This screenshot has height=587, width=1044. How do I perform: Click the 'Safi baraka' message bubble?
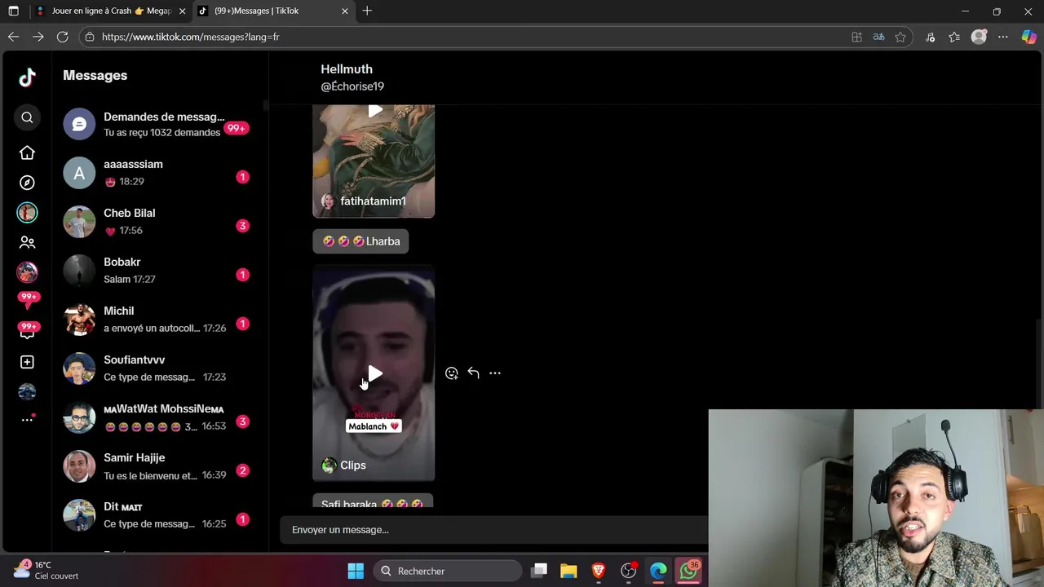(373, 501)
